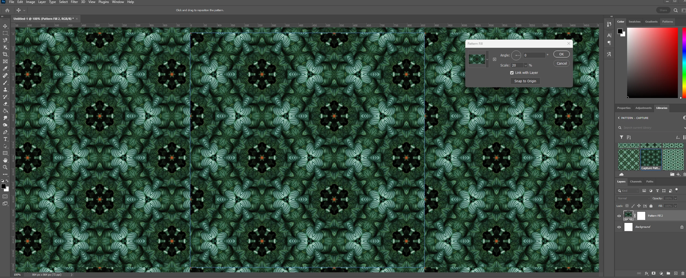Open the layer Kind filter dropdown
686x278 pixels.
point(628,191)
